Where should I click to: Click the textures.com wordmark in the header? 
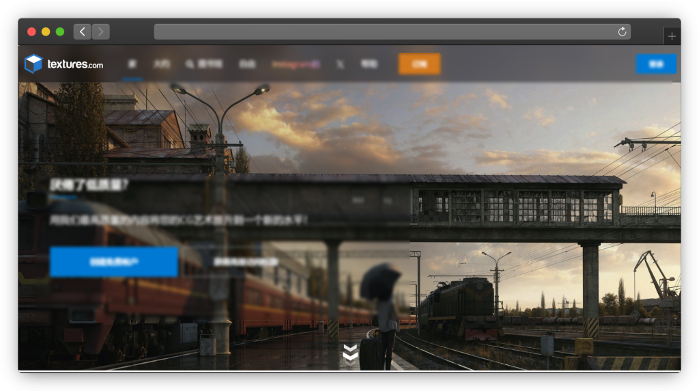75,64
